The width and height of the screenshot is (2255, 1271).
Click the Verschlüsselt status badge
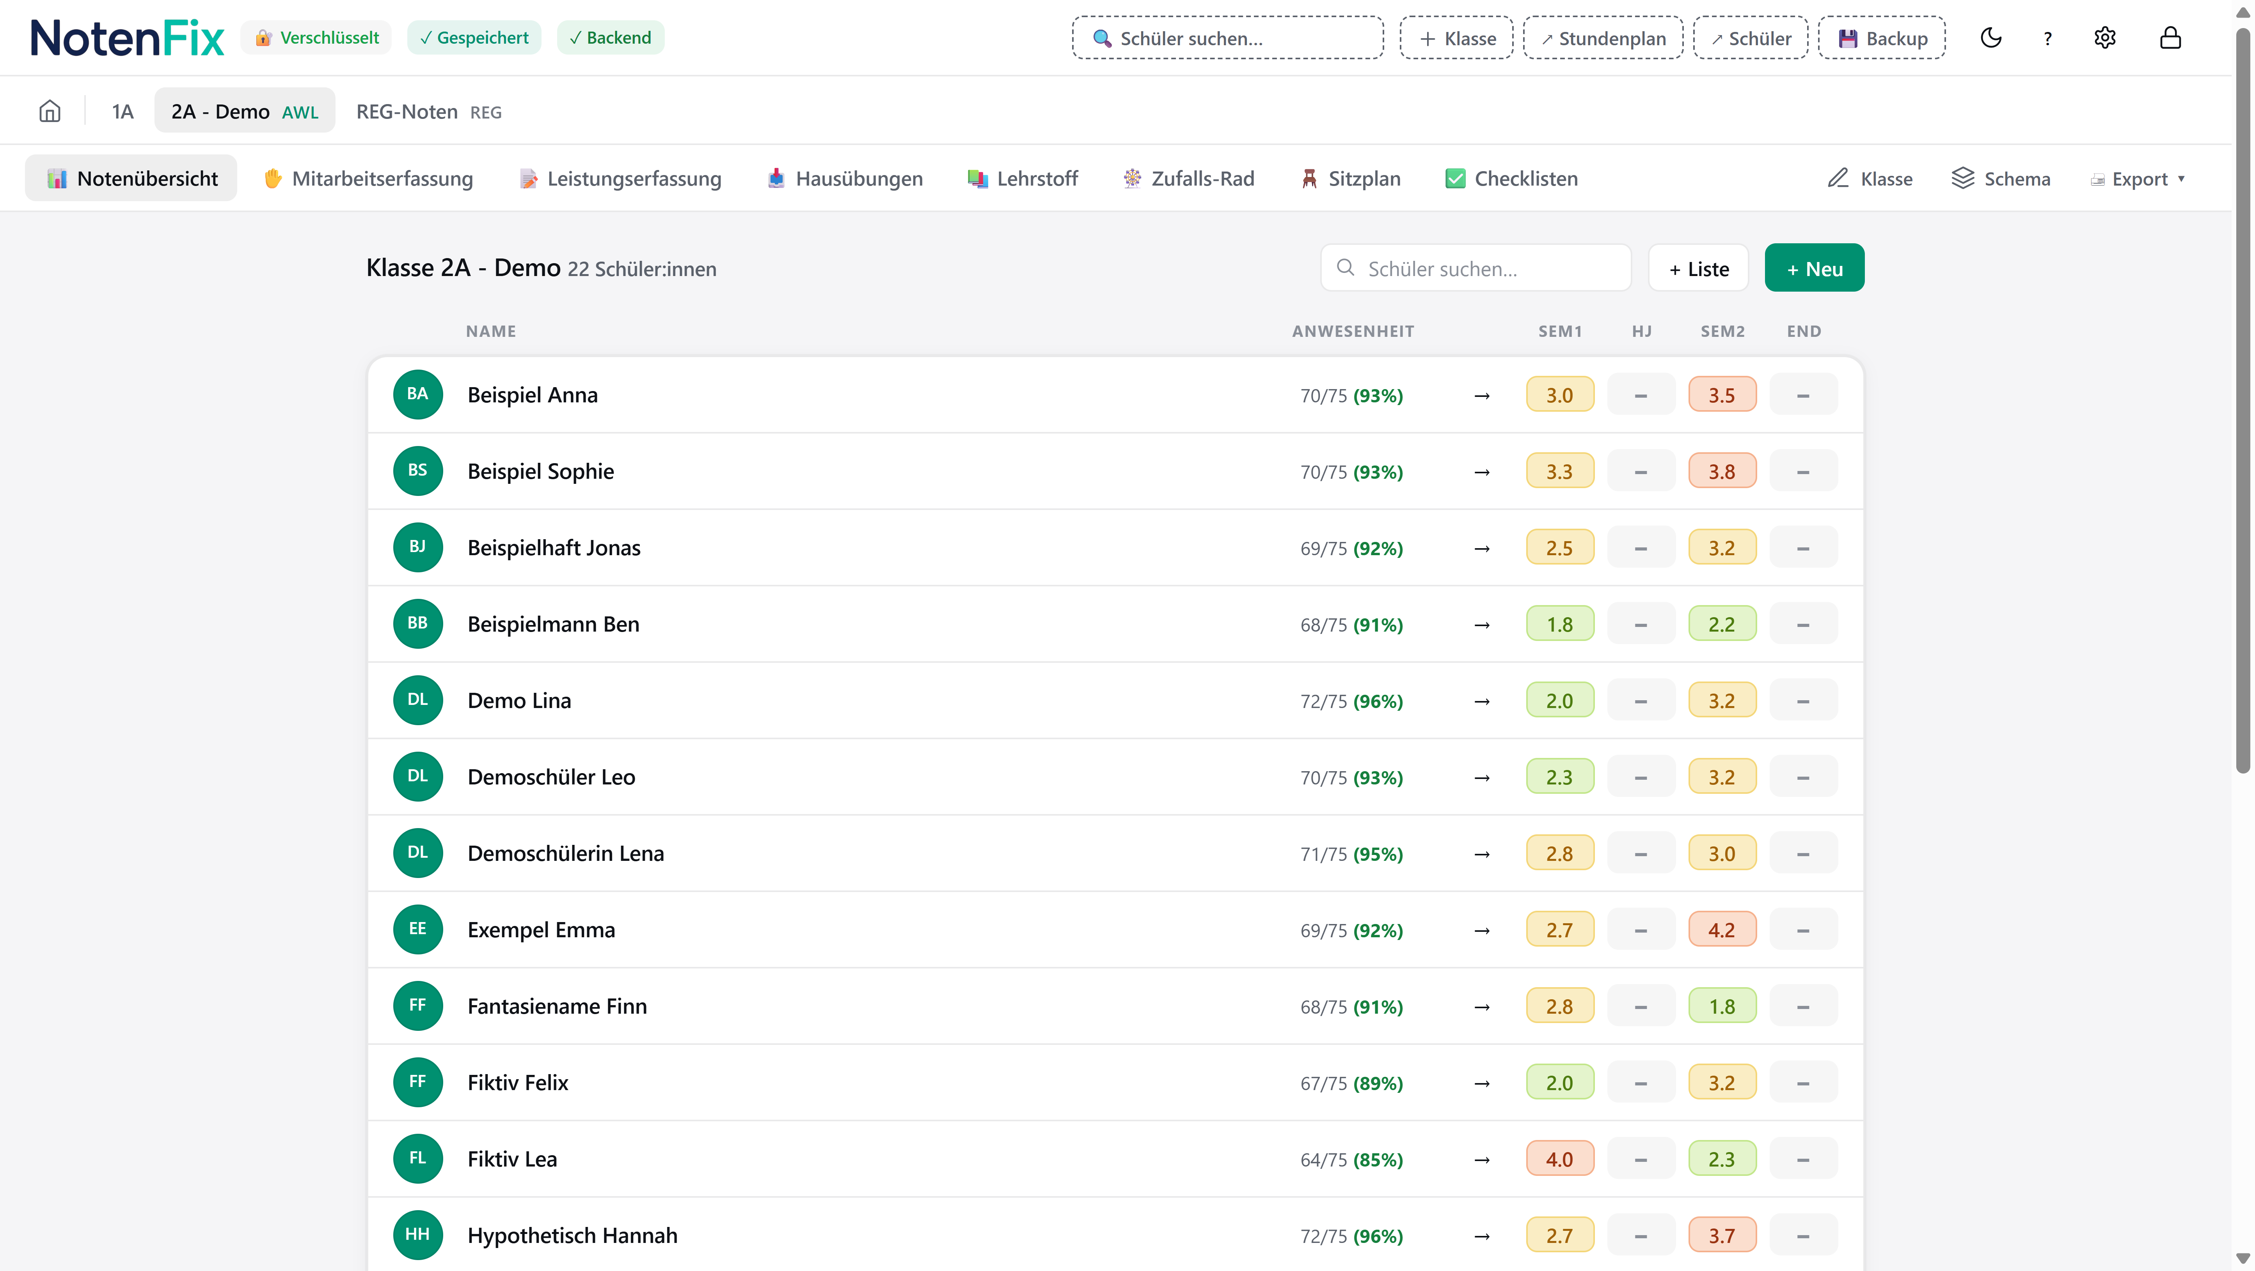pyautogui.click(x=317, y=37)
